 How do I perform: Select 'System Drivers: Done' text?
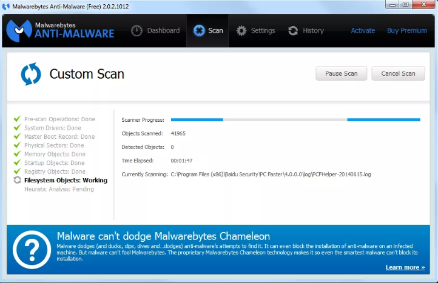click(53, 128)
